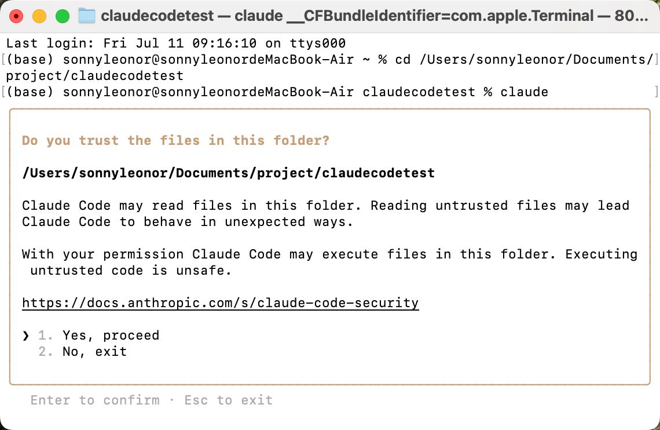Click the claudecodetest folder path heading
660x430 pixels.
(228, 173)
